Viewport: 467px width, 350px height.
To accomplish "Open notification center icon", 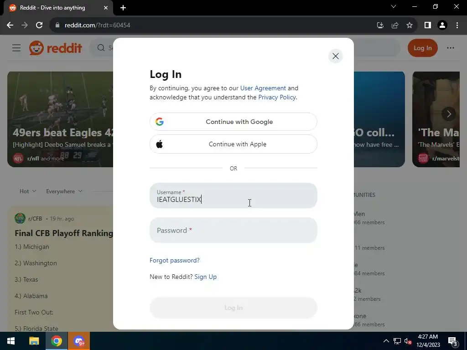I will point(452,341).
